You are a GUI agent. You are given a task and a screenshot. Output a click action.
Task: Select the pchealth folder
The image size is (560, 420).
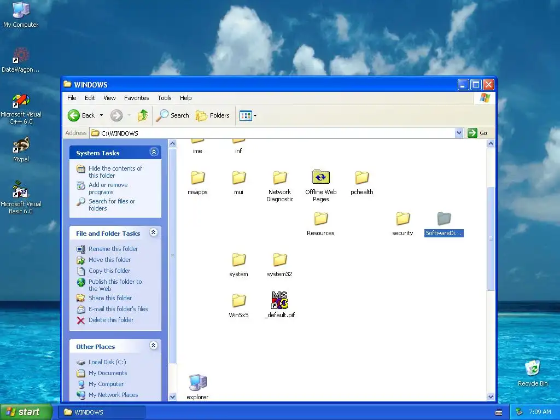(362, 183)
